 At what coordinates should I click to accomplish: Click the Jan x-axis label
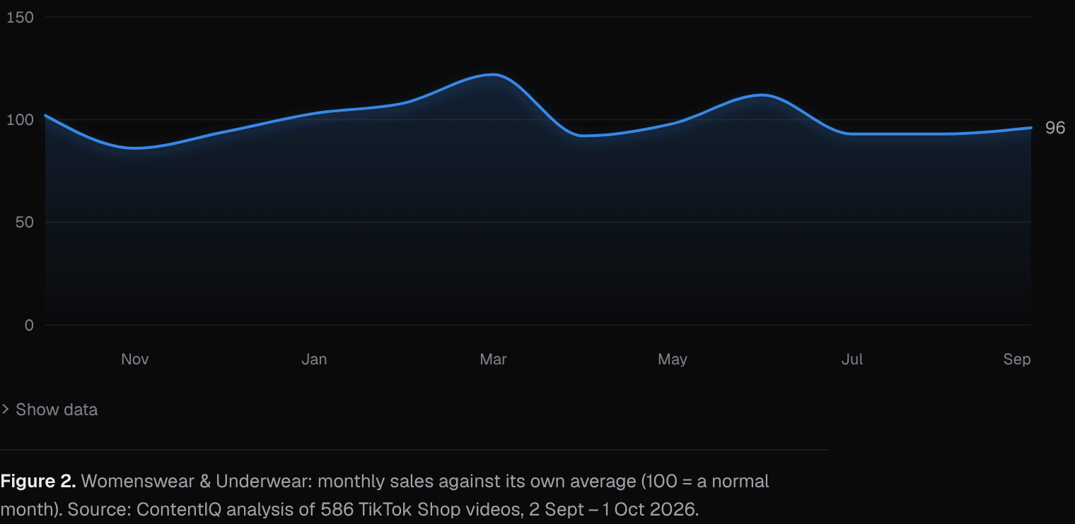click(314, 359)
